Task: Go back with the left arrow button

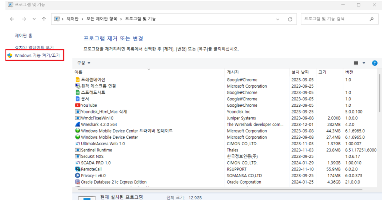Action: pyautogui.click(x=12, y=19)
